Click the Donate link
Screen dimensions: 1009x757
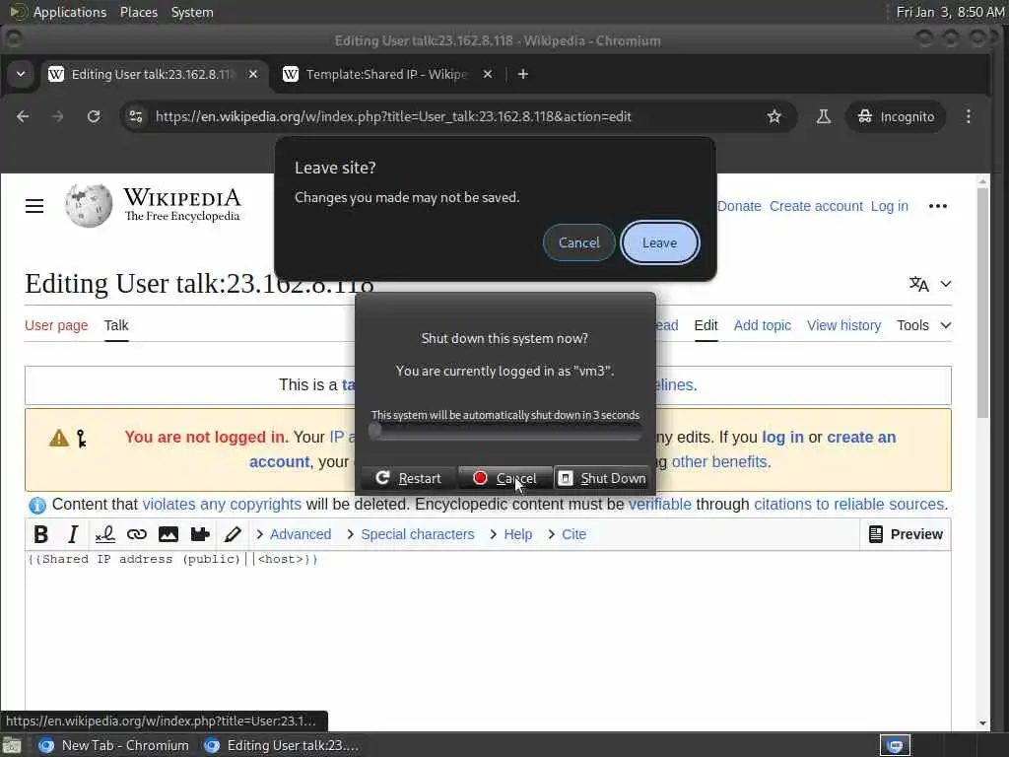click(739, 206)
